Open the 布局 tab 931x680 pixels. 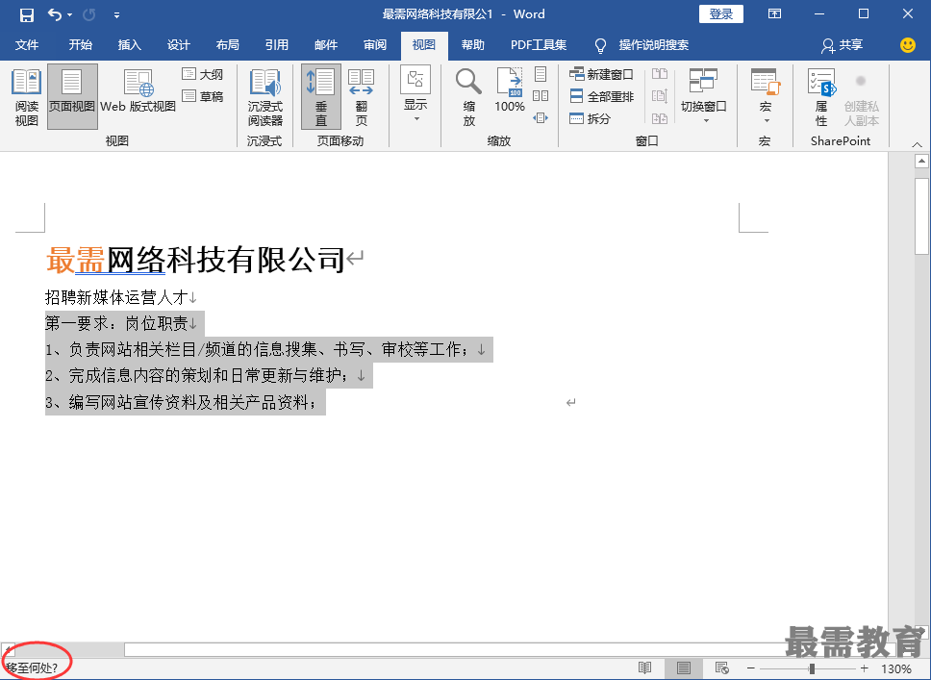pyautogui.click(x=227, y=45)
